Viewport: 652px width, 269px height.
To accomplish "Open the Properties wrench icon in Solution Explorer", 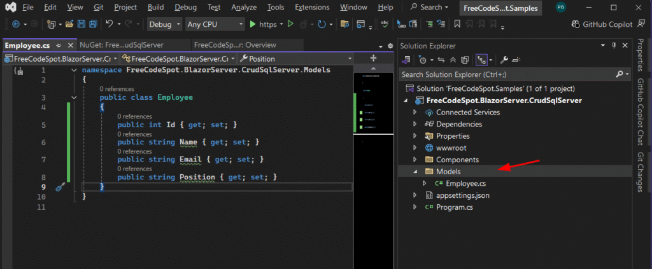I will (504, 60).
